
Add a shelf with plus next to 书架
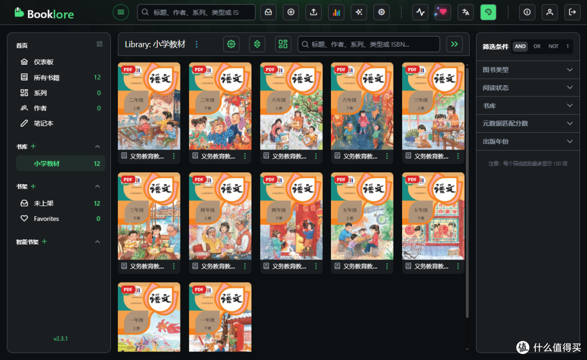pyautogui.click(x=33, y=186)
